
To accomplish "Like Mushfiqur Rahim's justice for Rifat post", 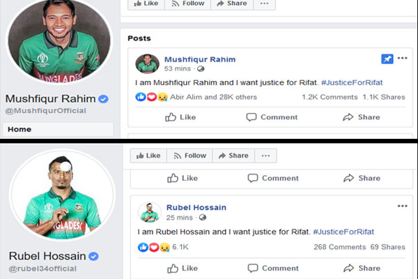I will coord(181,117).
